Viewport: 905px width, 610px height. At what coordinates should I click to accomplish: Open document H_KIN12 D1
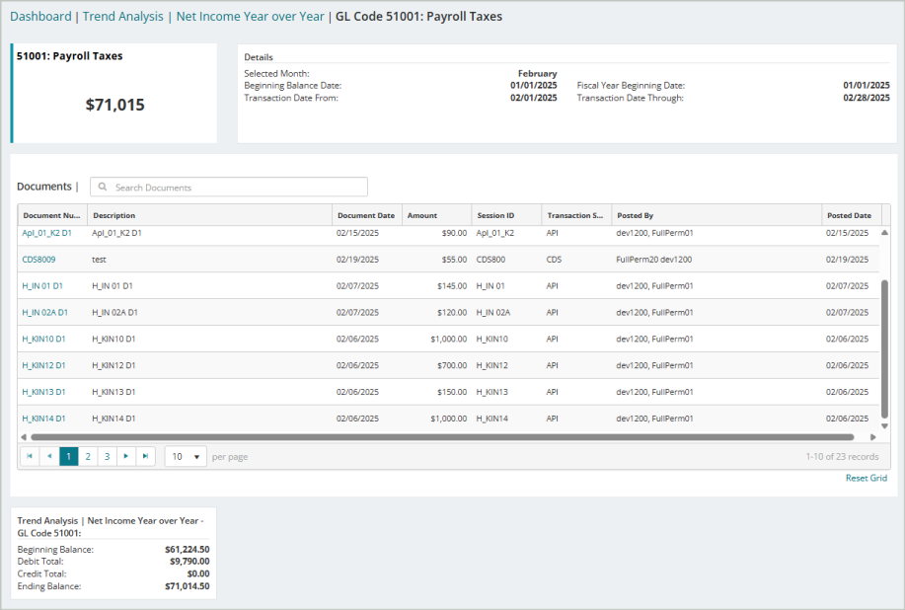(x=43, y=366)
